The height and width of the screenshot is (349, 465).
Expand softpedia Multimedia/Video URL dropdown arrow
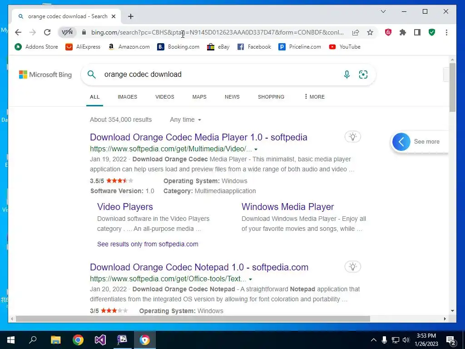256,149
